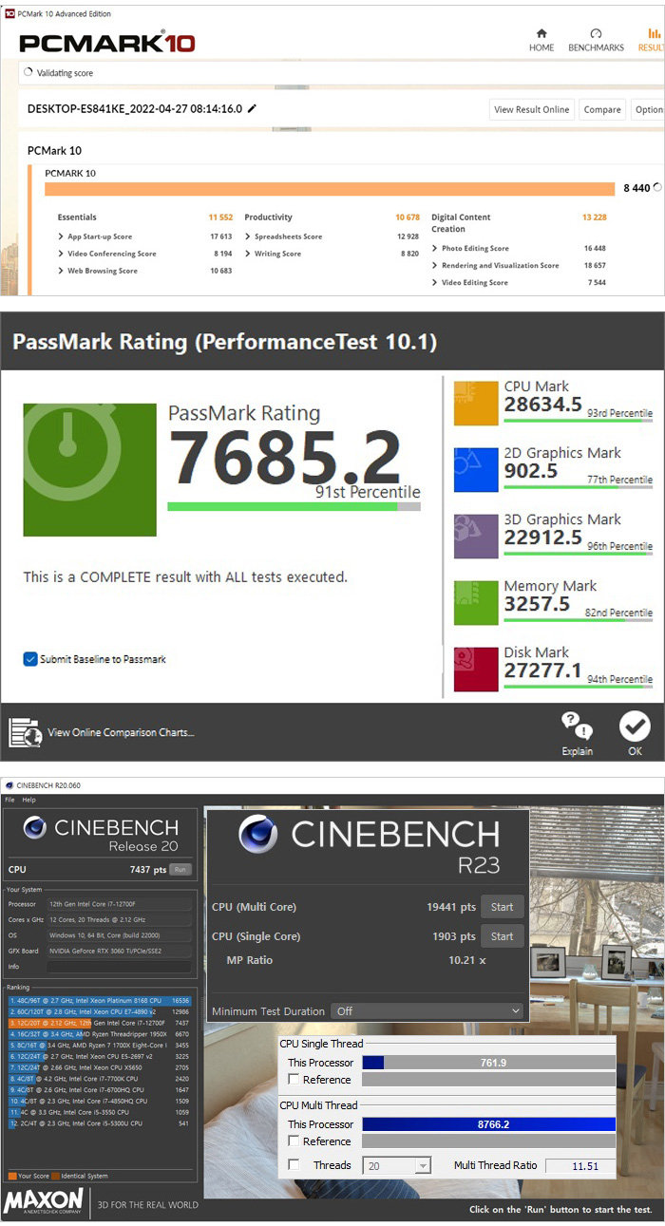This screenshot has width=665, height=1226.
Task: Click the Disk Mark icon
Action: tap(476, 669)
